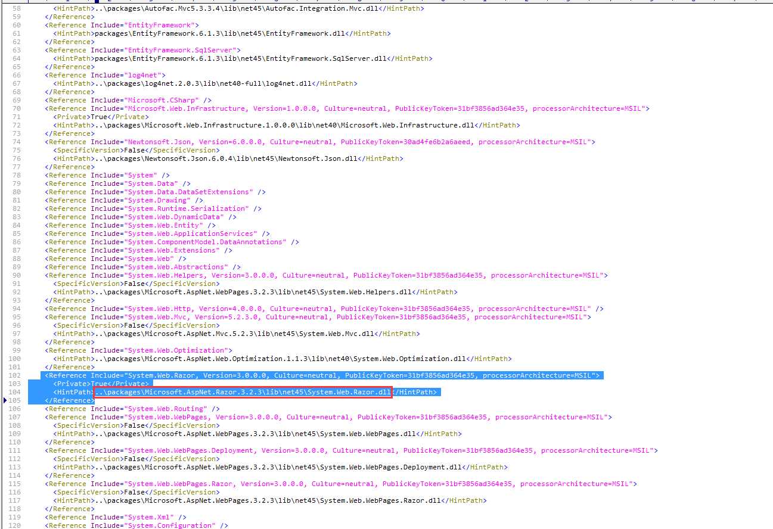Click the "System.Xml" reference line
Screen dimensions: 773x529
pos(116,517)
